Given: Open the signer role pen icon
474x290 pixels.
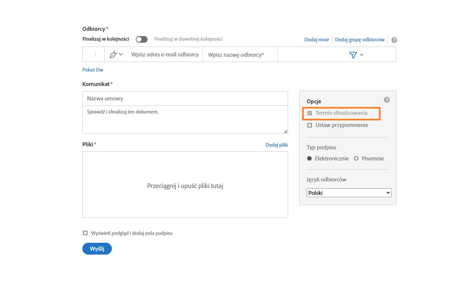Looking at the screenshot, I should (x=113, y=54).
